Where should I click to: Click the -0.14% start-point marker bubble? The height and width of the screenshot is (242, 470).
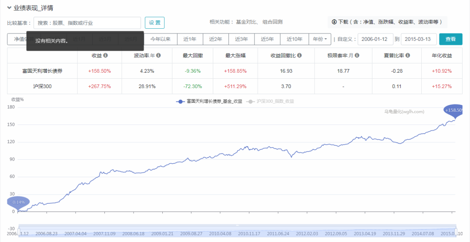(x=18, y=202)
